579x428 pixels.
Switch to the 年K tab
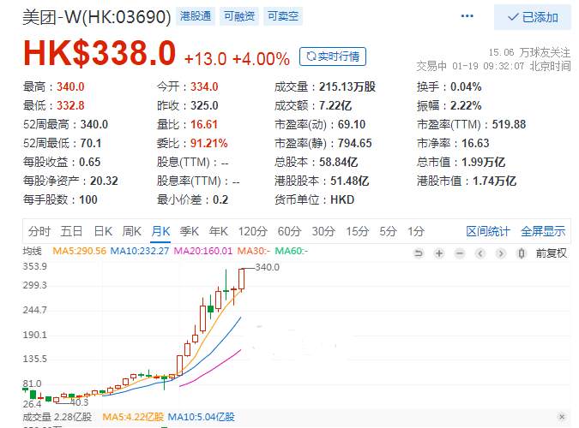pyautogui.click(x=218, y=231)
